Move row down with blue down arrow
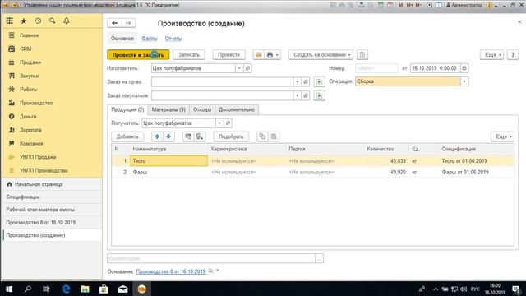This screenshot has width=526, height=296. (168, 136)
